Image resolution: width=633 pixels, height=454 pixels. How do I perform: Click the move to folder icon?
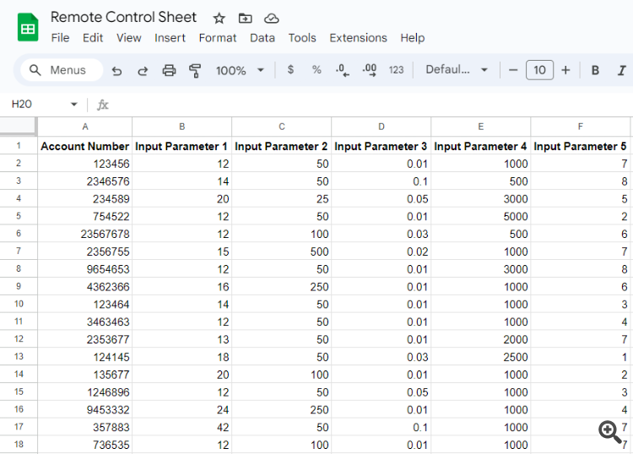click(x=245, y=18)
